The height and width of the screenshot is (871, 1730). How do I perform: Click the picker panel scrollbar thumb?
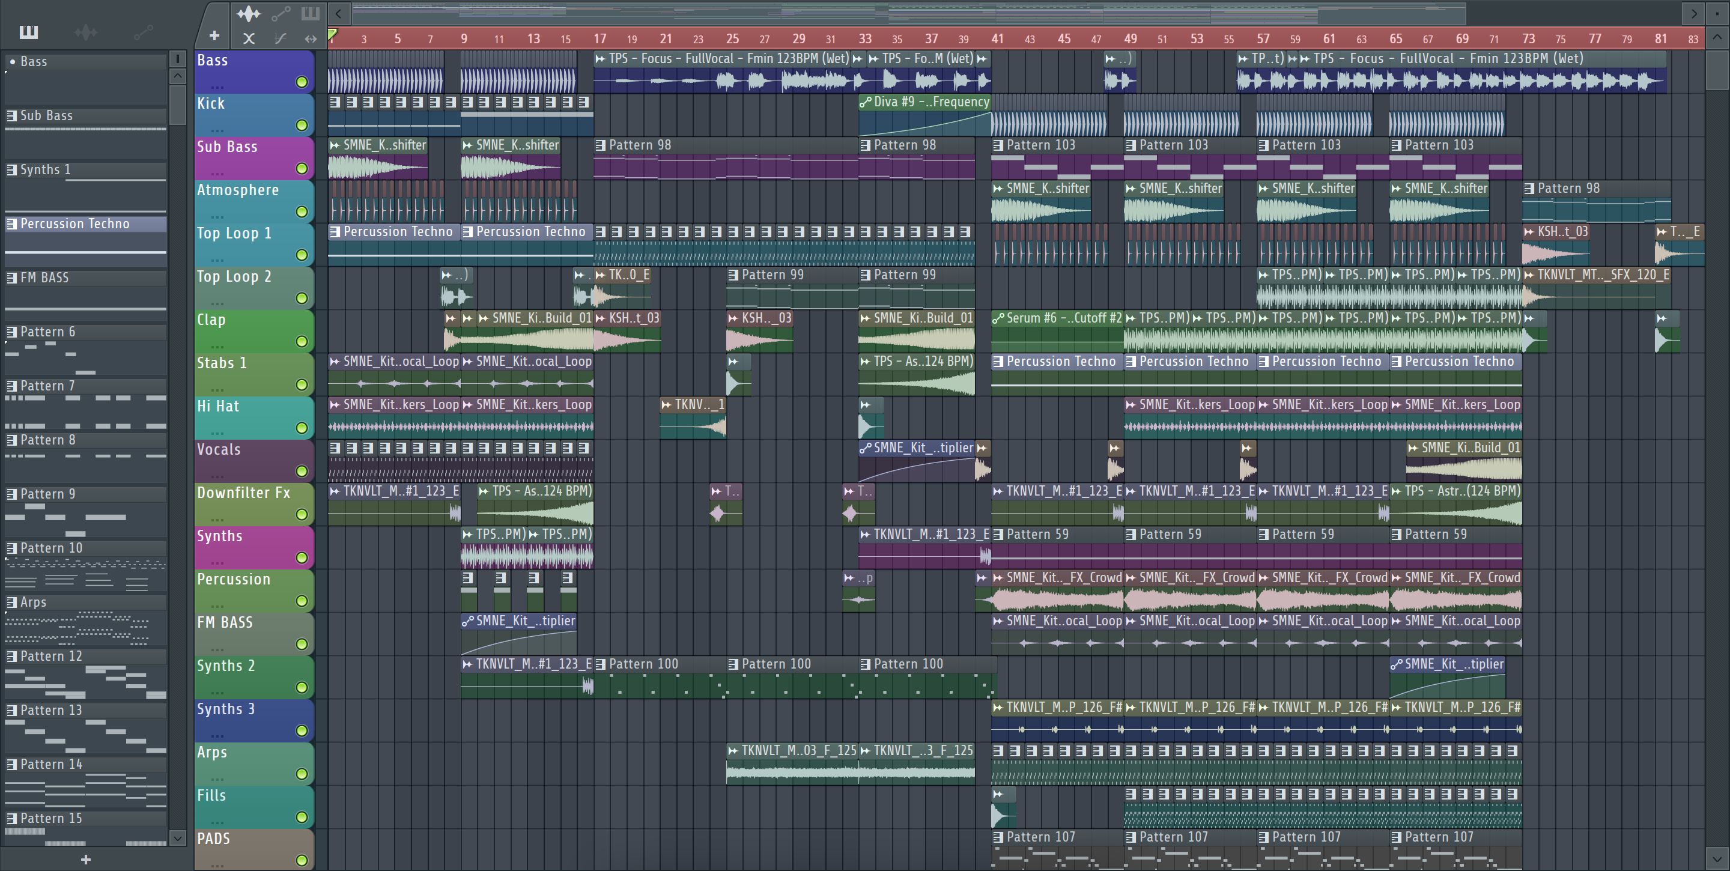coord(178,105)
